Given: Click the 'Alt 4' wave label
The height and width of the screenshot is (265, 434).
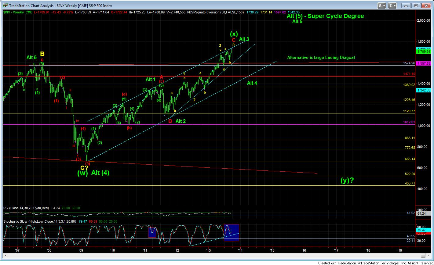Looking at the screenshot, I should (252, 83).
